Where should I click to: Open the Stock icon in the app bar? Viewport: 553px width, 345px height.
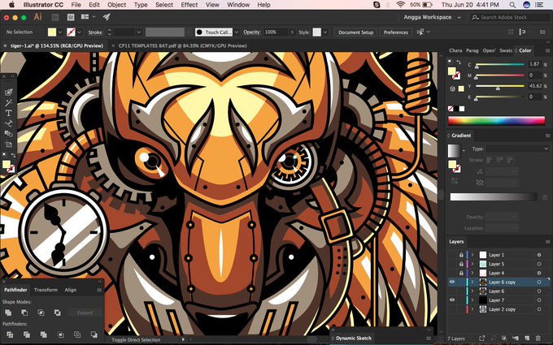point(71,17)
